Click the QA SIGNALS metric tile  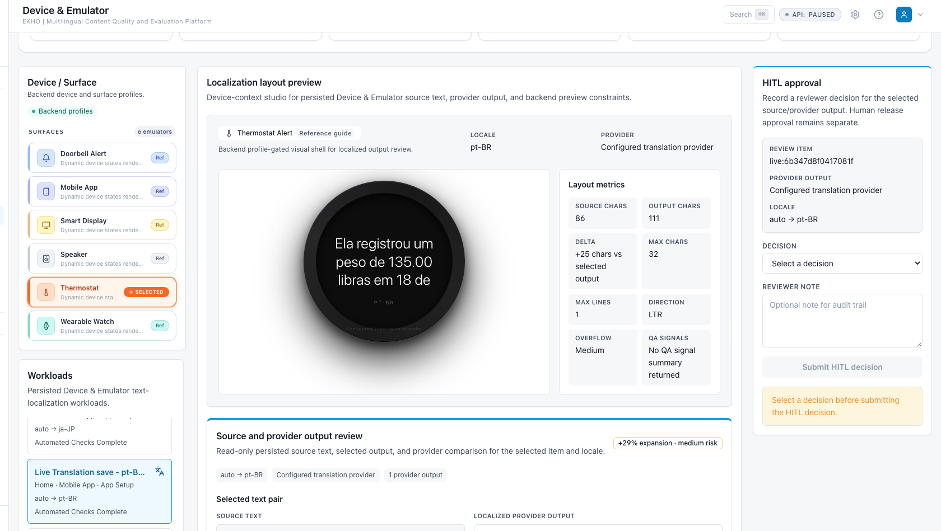[x=676, y=358]
